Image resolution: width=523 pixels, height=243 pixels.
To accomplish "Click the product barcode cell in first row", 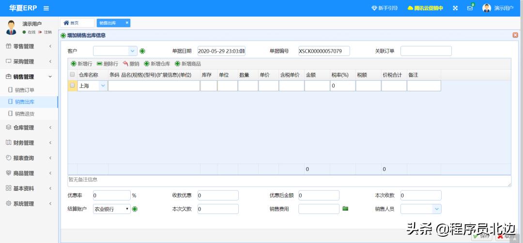I will [154, 86].
